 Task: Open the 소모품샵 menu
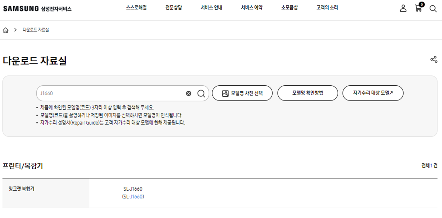[x=290, y=8]
